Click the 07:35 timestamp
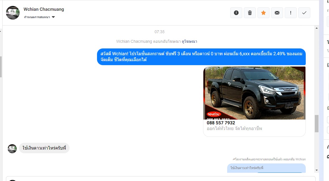329x181 pixels. pos(159,32)
